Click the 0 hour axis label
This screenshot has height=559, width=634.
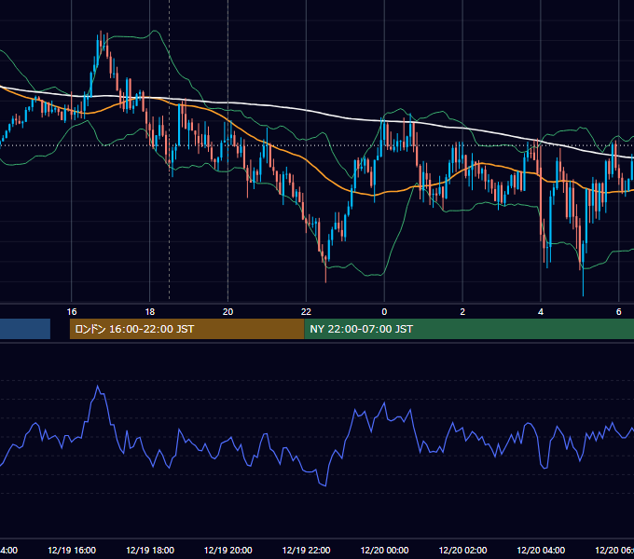(x=384, y=312)
